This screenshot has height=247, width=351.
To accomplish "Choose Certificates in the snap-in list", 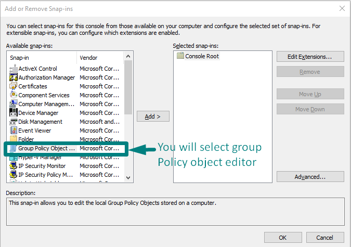I will pyautogui.click(x=33, y=86).
